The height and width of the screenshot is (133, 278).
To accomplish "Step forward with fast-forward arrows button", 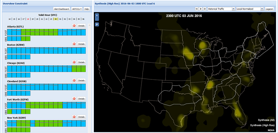I will (x=205, y=9).
